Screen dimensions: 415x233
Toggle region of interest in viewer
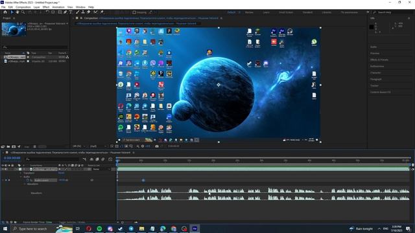click(x=126, y=146)
